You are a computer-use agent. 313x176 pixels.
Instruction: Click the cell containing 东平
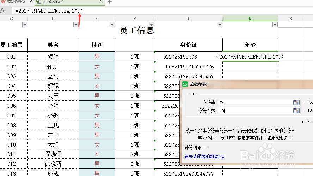point(53,135)
